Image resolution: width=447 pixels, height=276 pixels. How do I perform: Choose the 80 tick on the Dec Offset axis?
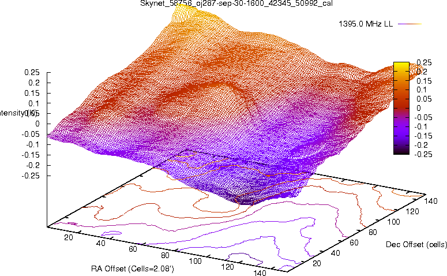click(x=373, y=232)
